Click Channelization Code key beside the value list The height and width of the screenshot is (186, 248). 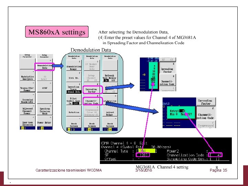pyautogui.click(x=167, y=81)
